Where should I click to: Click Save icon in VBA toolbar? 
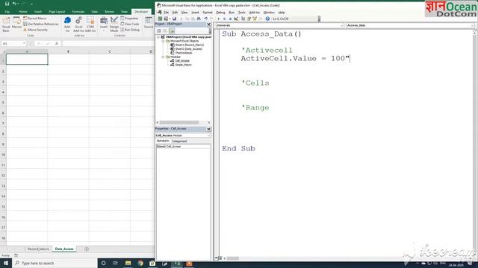click(174, 19)
